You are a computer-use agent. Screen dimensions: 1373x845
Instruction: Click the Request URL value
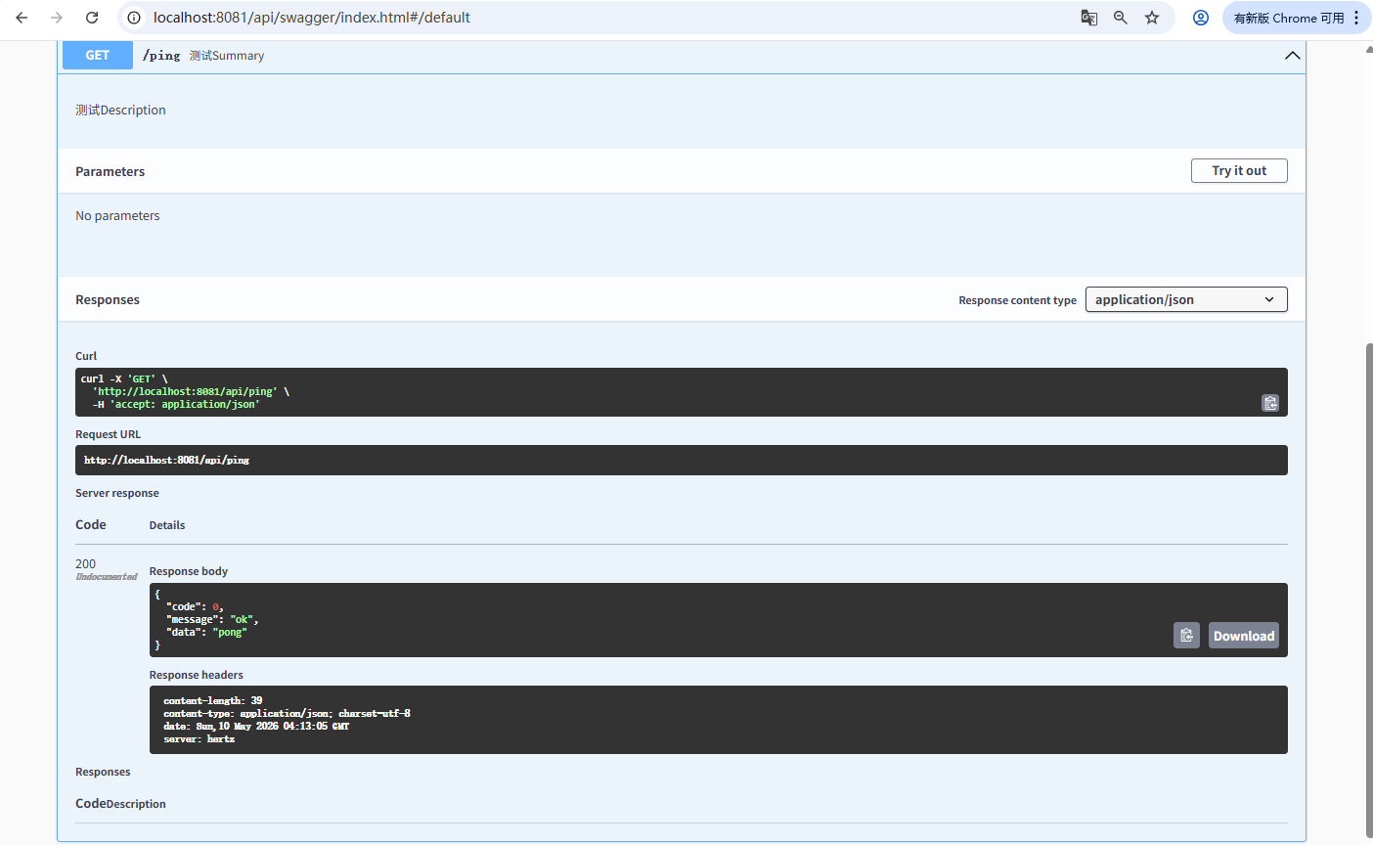pyautogui.click(x=166, y=460)
